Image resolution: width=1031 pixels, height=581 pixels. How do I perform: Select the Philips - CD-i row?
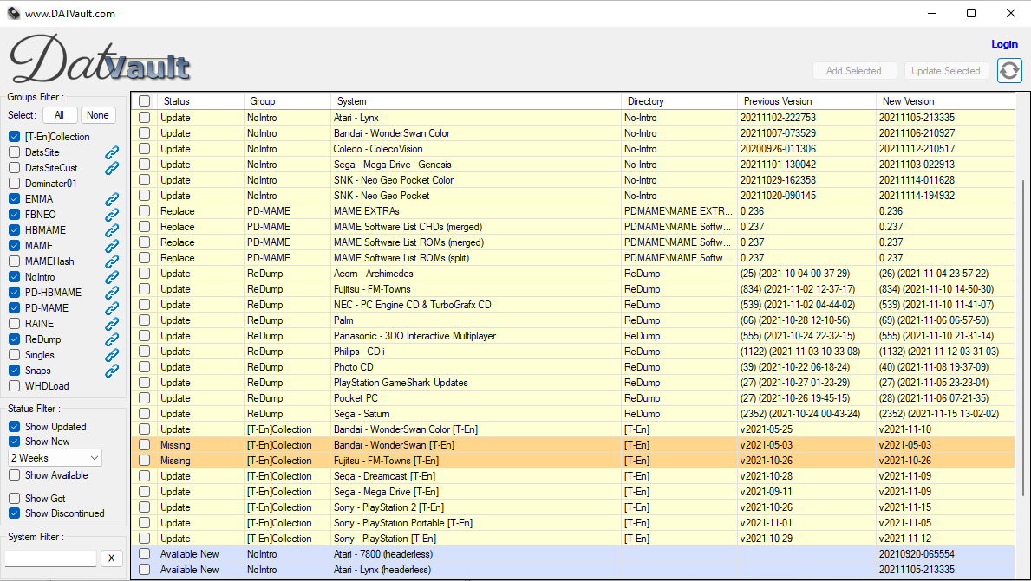572,352
